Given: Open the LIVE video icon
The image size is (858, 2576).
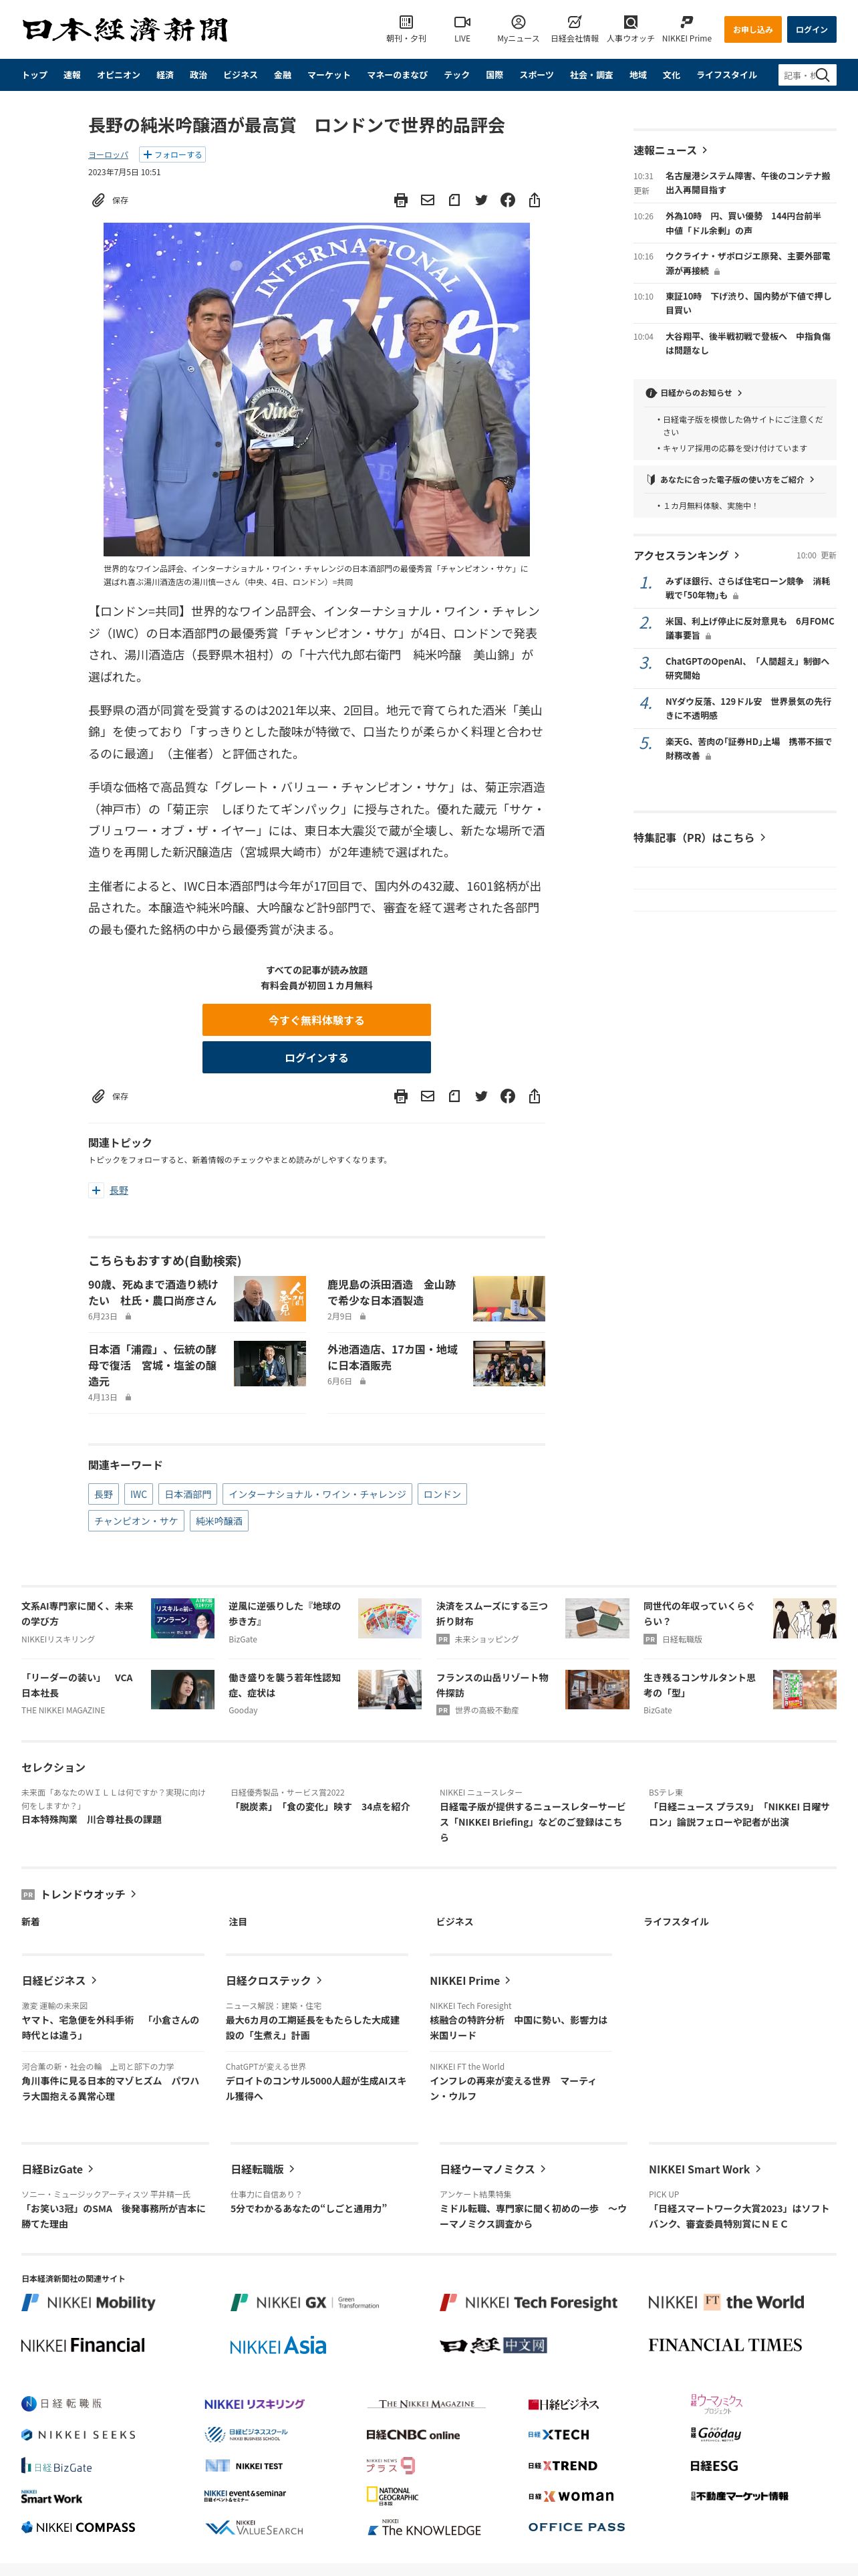Looking at the screenshot, I should point(462,22).
